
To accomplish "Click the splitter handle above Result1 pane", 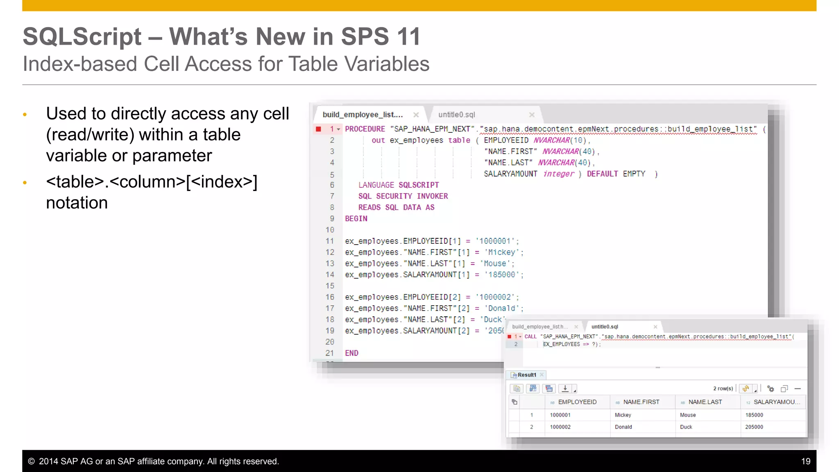I will coord(658,368).
